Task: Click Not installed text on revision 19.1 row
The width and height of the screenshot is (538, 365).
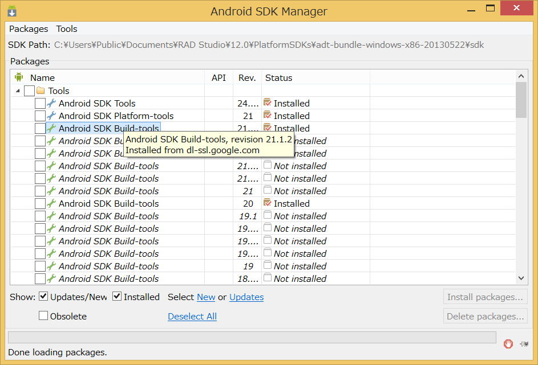Action: [300, 216]
